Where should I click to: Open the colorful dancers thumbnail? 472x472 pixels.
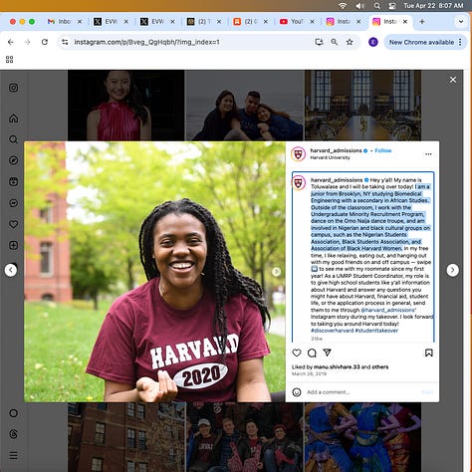[x=362, y=437]
